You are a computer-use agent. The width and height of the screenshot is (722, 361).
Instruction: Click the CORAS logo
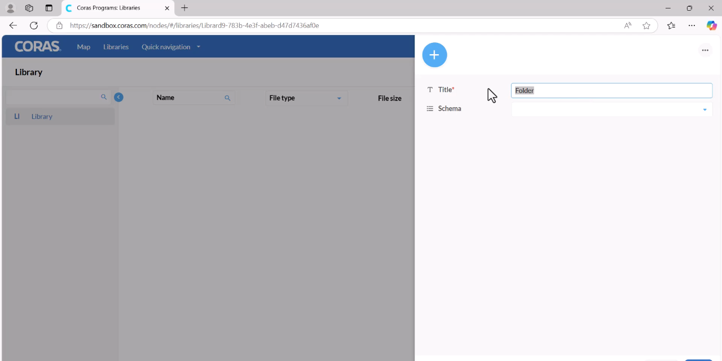(38, 47)
